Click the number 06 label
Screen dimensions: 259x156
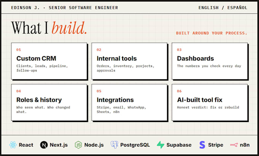click(179, 91)
